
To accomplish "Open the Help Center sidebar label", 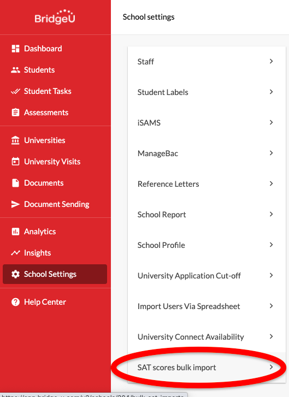I will (45, 302).
